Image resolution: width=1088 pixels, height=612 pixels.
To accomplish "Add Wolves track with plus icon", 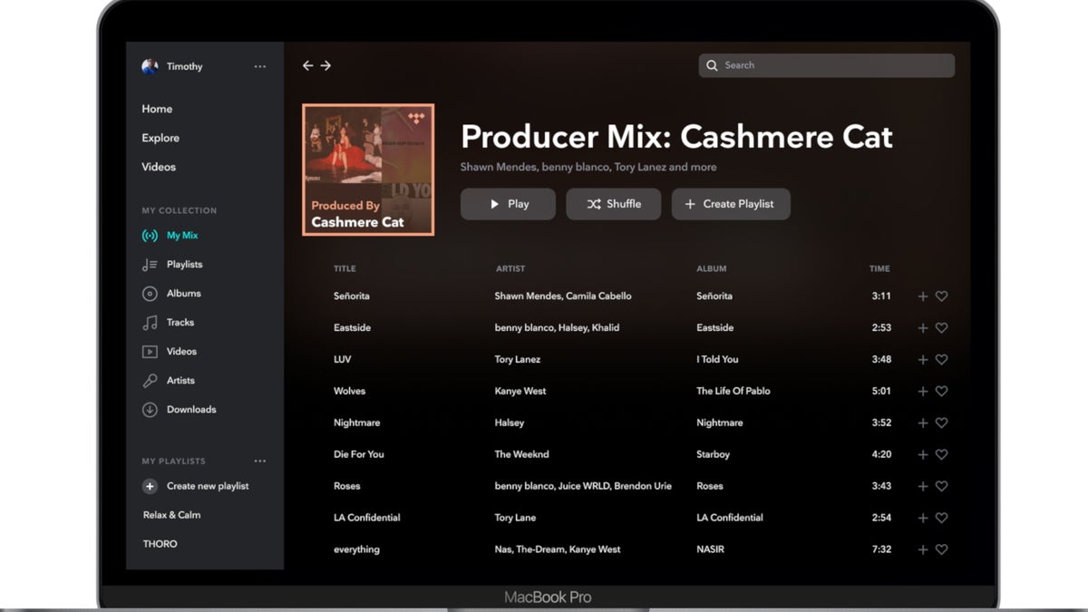I will pyautogui.click(x=923, y=391).
